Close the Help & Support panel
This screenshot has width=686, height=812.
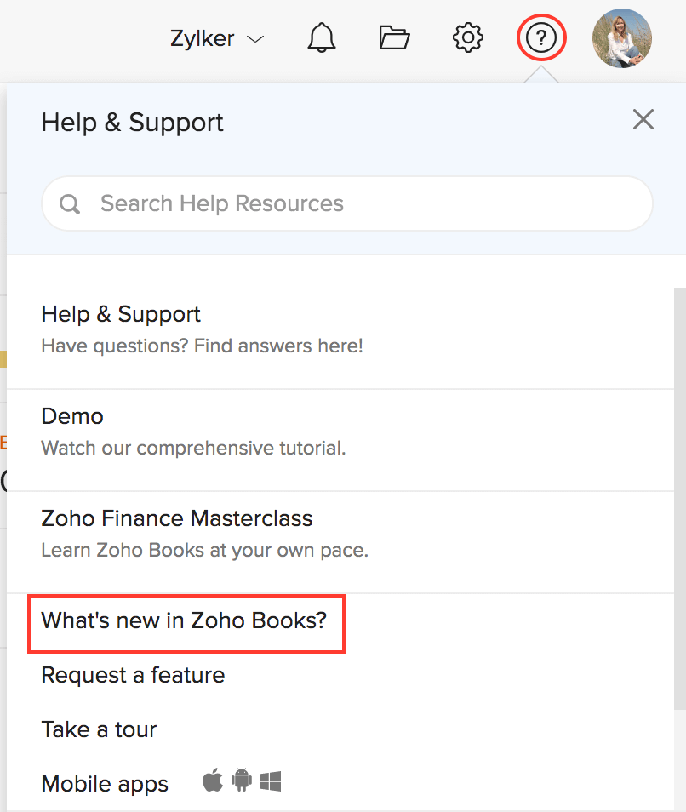pyautogui.click(x=643, y=120)
